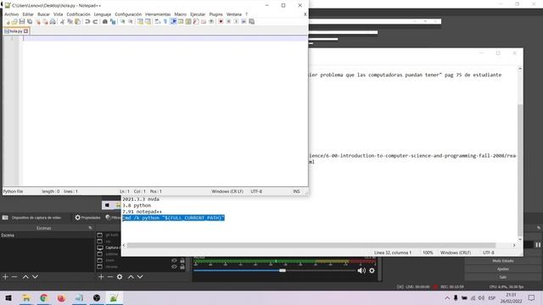Click the Cut scissors icon in Notepad++
Screen dimensions: 543x305
tap(62, 21)
